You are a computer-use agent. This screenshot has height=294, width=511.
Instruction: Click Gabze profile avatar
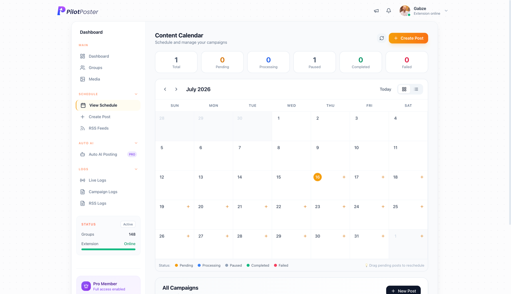point(405,11)
